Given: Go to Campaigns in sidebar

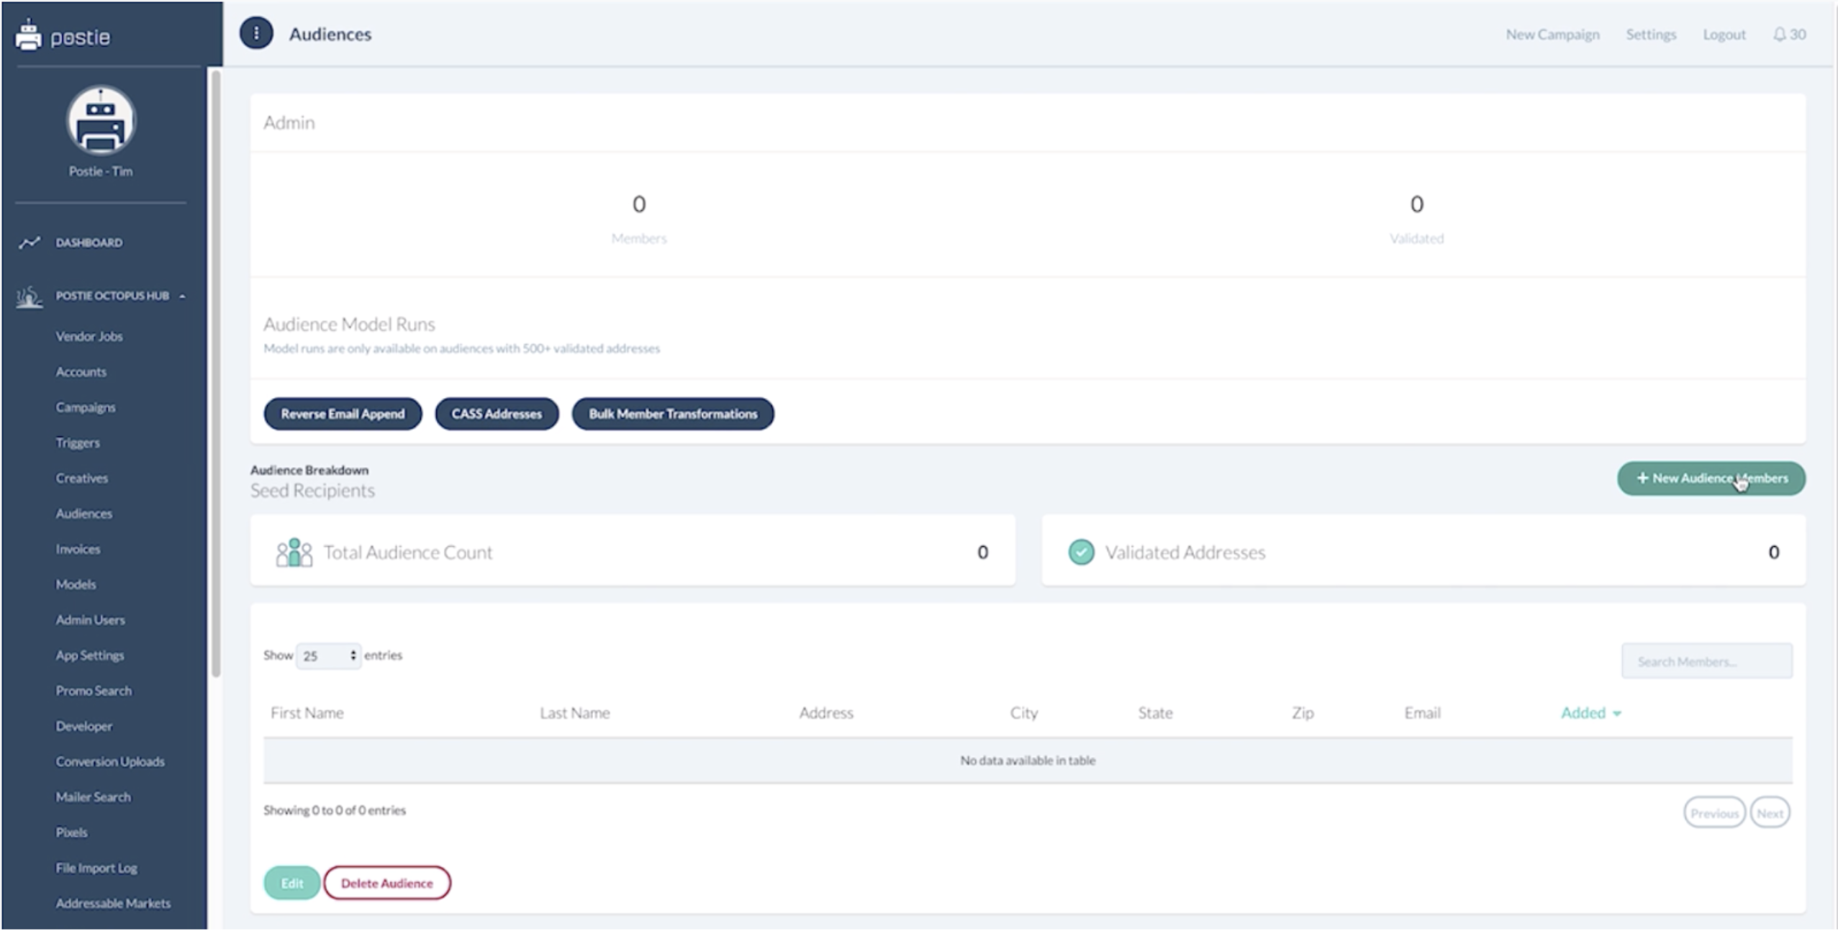Looking at the screenshot, I should [86, 407].
